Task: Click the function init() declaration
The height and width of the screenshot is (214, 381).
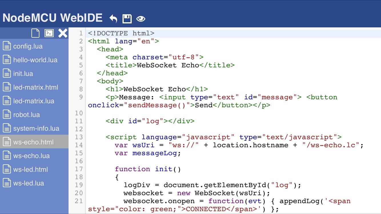Action: [x=148, y=169]
